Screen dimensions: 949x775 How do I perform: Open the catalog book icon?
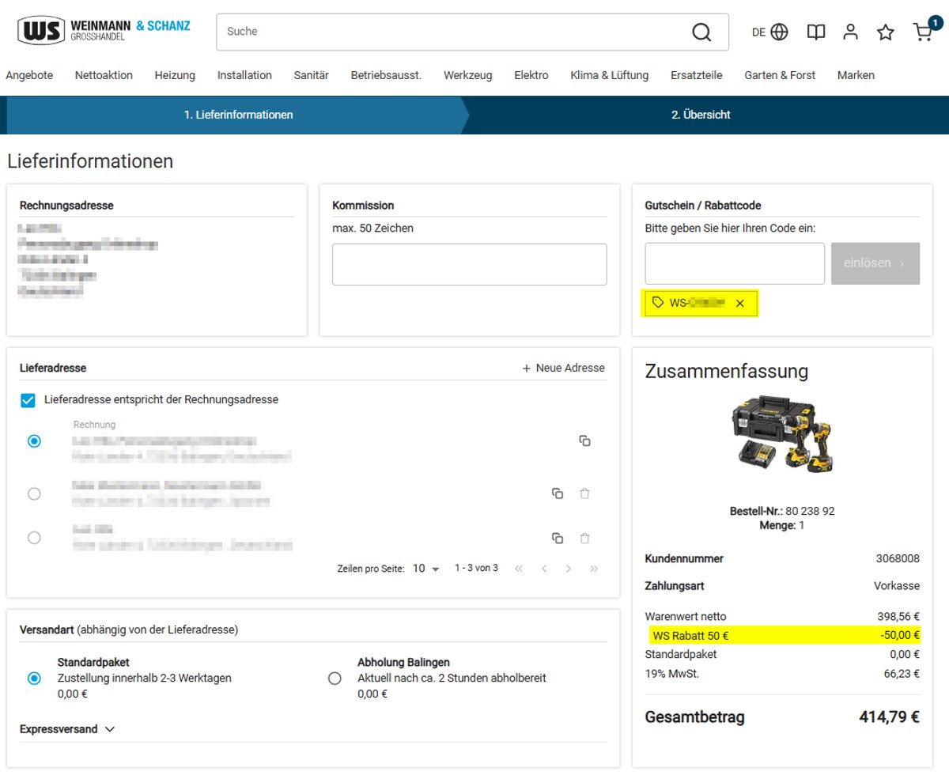pyautogui.click(x=816, y=32)
